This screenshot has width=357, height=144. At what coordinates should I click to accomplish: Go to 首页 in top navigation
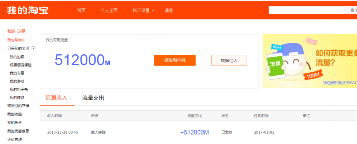[x=81, y=11]
